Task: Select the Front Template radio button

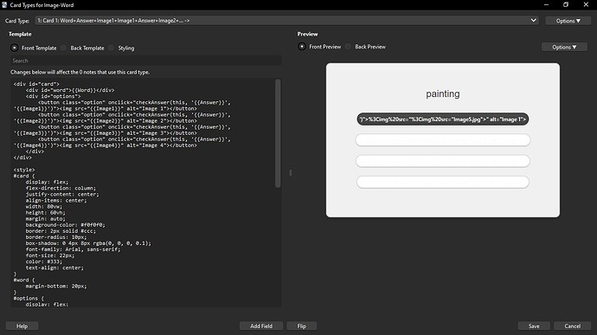Action: (15, 48)
